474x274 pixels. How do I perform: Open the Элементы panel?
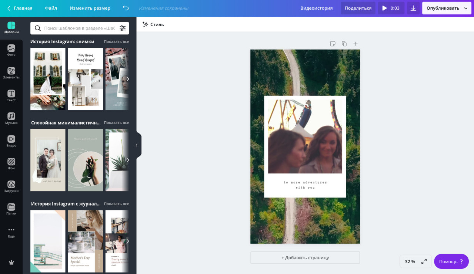pos(11,73)
